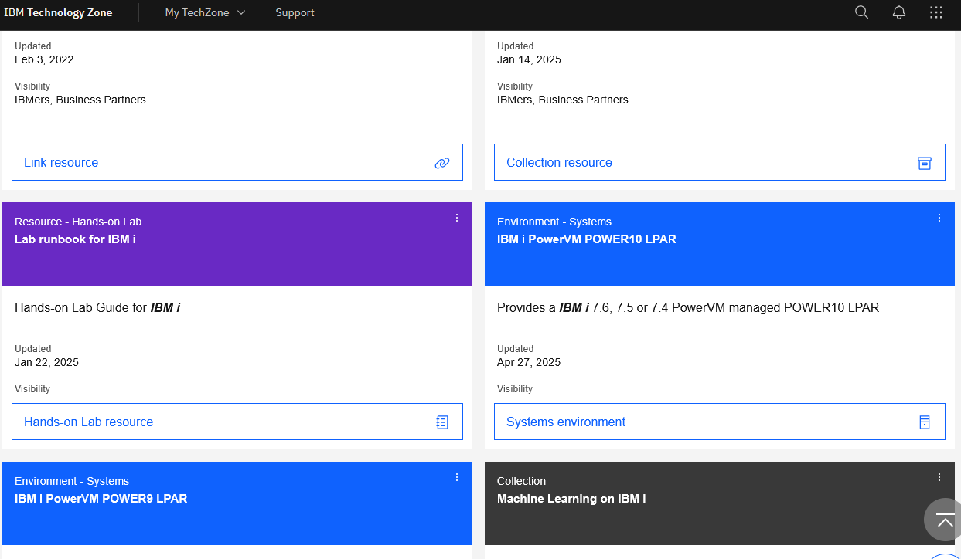This screenshot has width=961, height=559.
Task: Click the notifications bell icon
Action: (898, 12)
